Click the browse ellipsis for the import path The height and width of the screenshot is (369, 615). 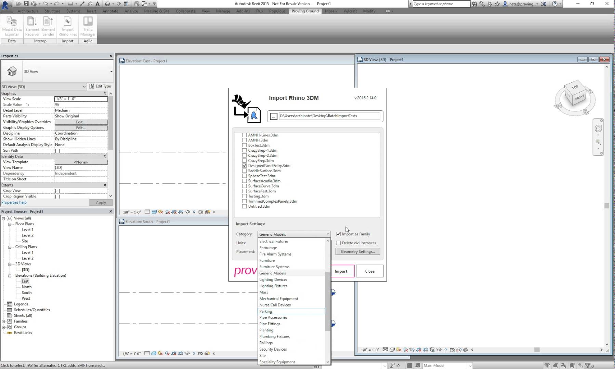[273, 116]
